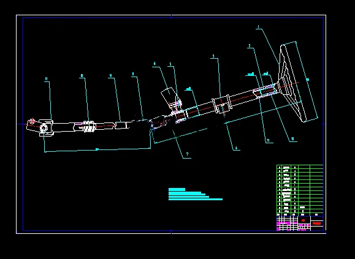Select the universal joint yoke at left end

click(46, 128)
